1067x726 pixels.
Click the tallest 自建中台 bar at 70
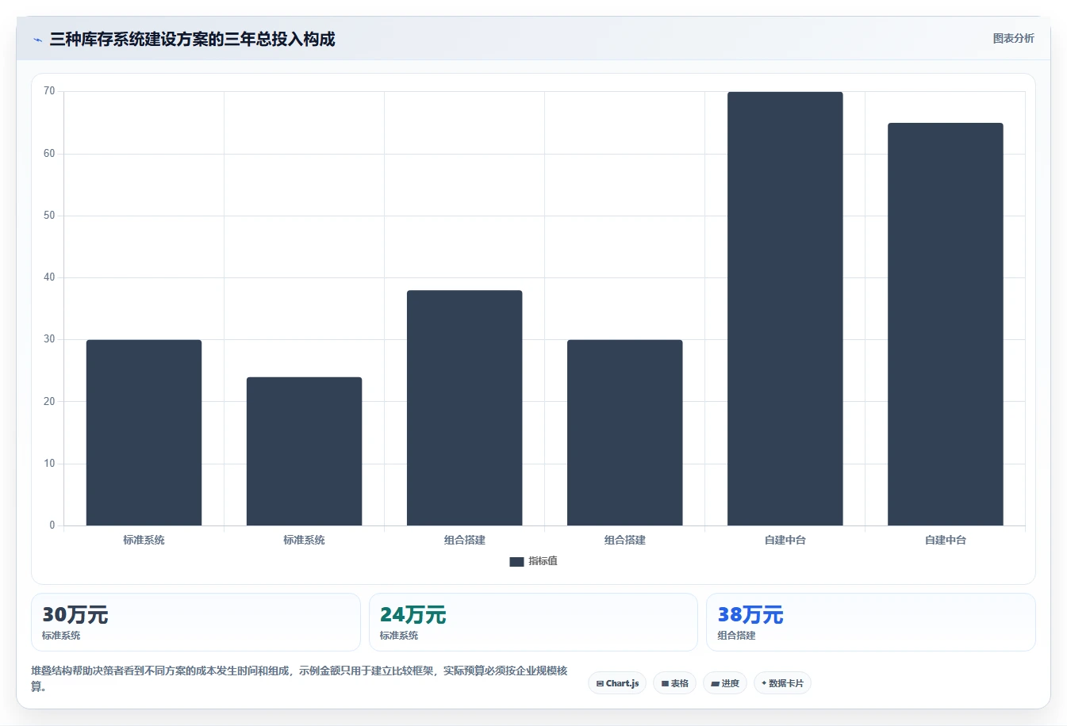(x=785, y=308)
